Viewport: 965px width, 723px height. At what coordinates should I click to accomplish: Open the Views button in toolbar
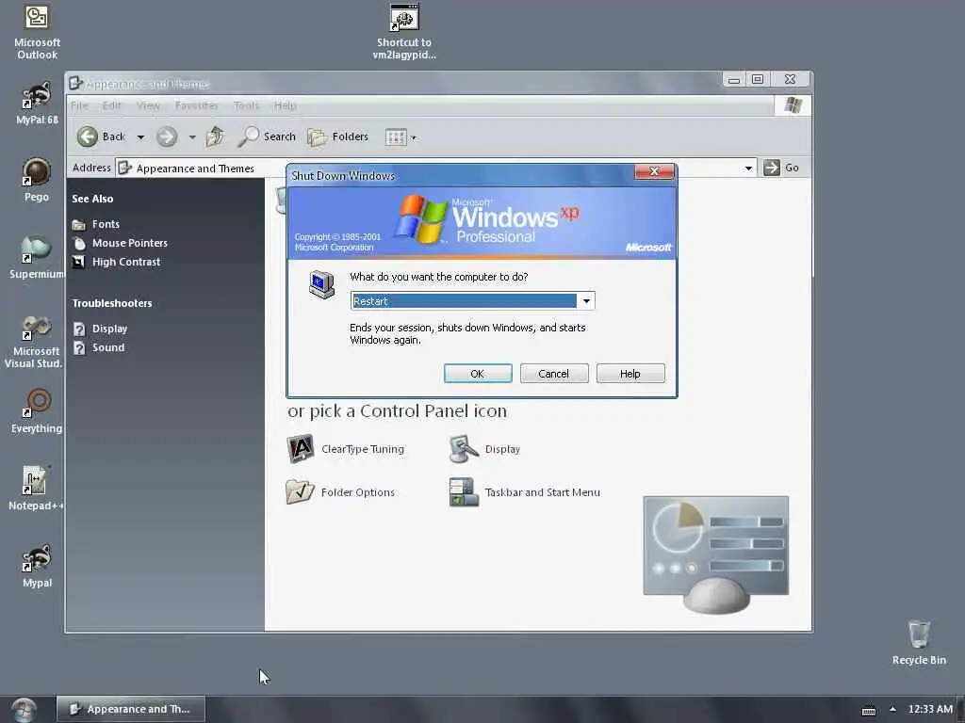coord(396,137)
